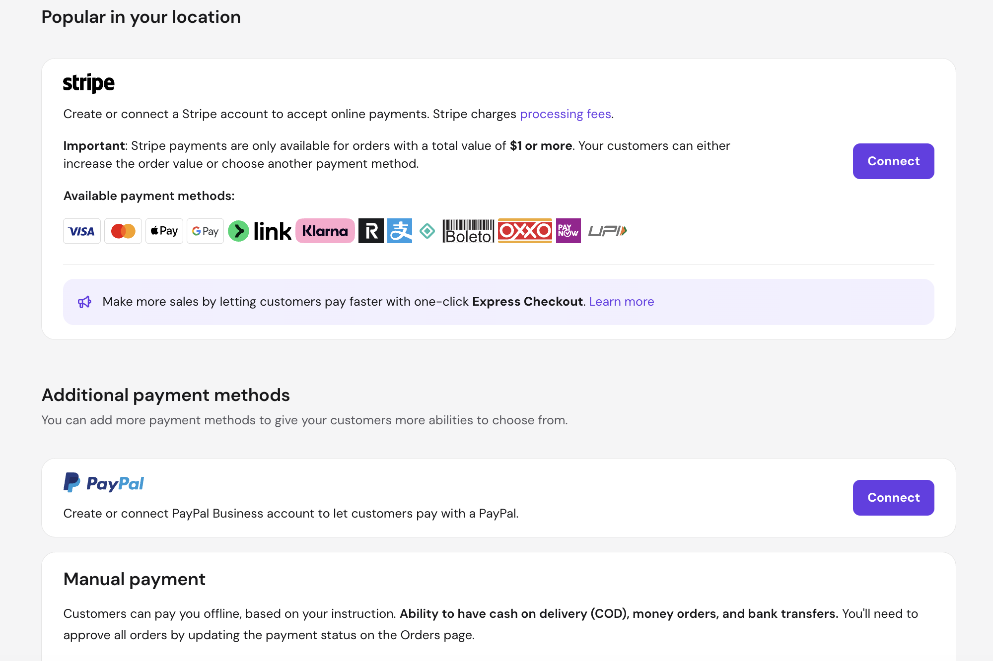The height and width of the screenshot is (661, 993).
Task: Click the link wordmark logo
Action: point(272,231)
